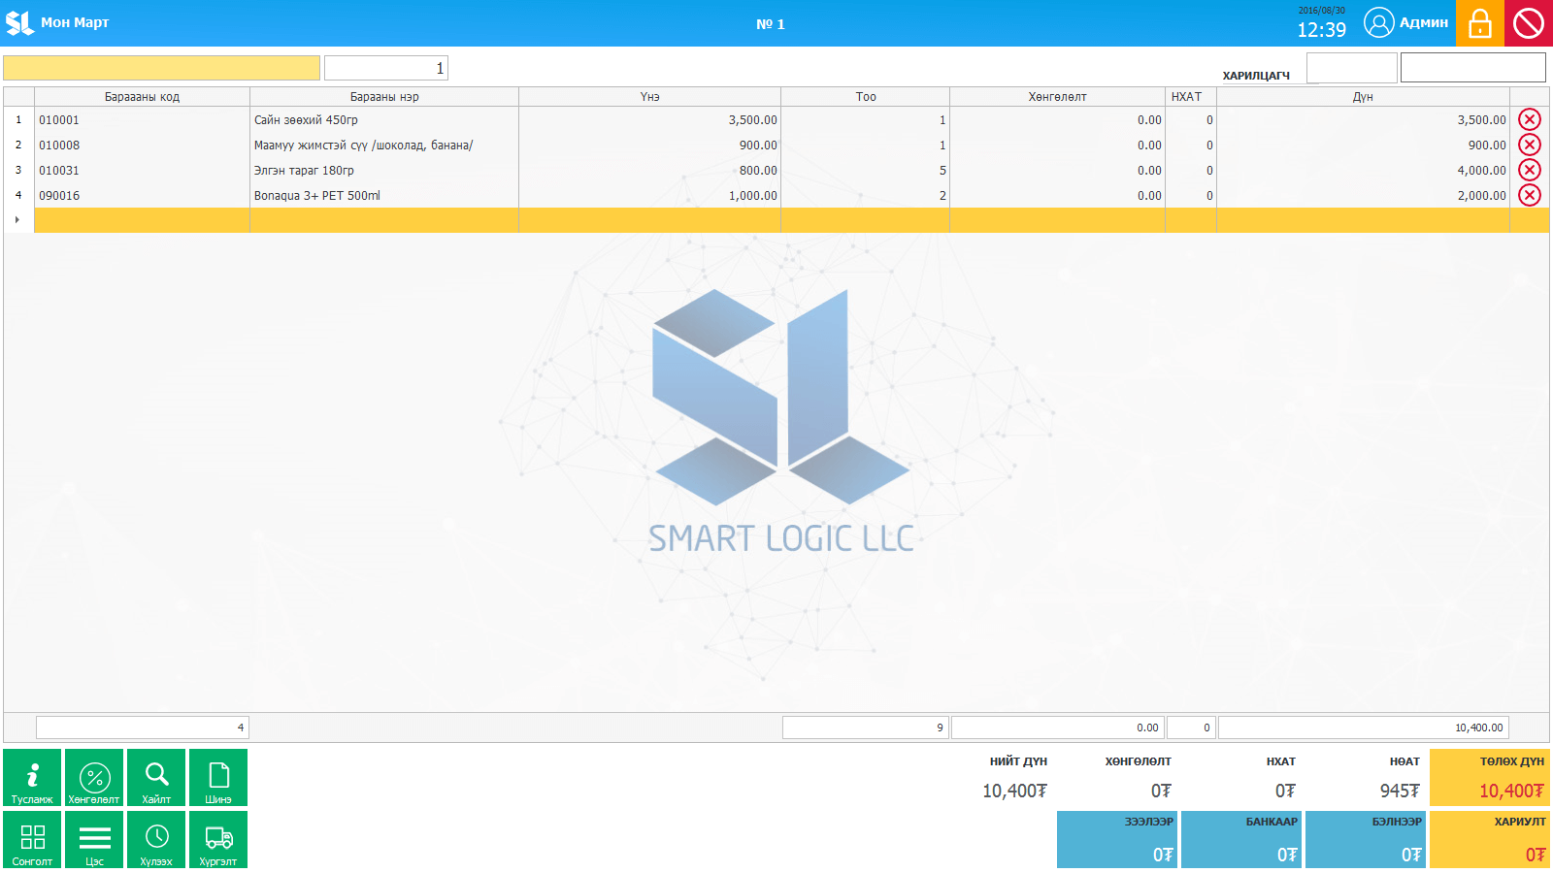The height and width of the screenshot is (873, 1553).
Task: Click the НӨАТ value 945₮
Action: pos(1400,791)
